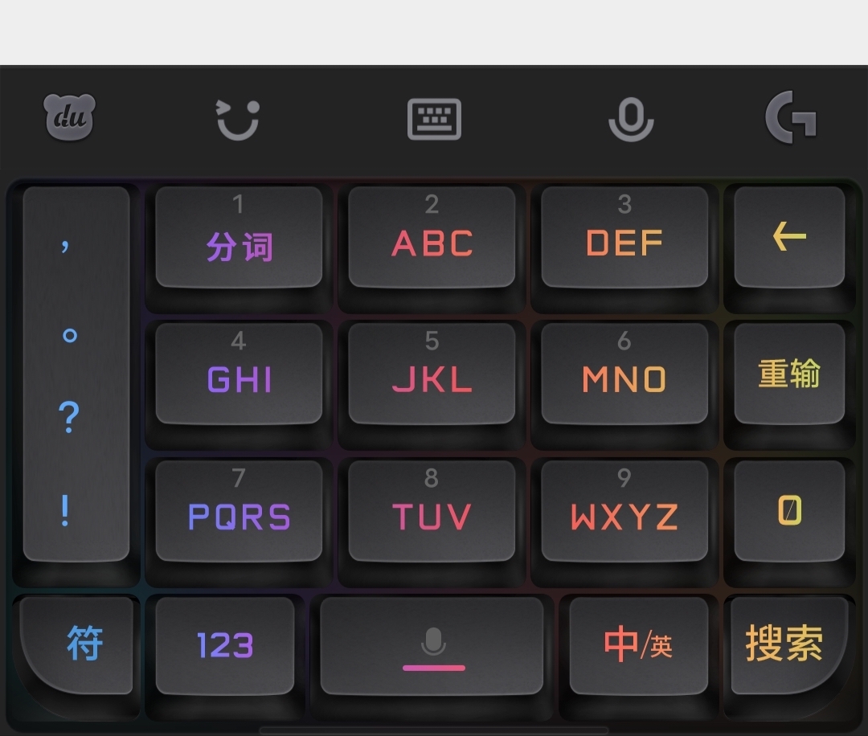
Task: Tap the PQRS key
Action: 240,510
